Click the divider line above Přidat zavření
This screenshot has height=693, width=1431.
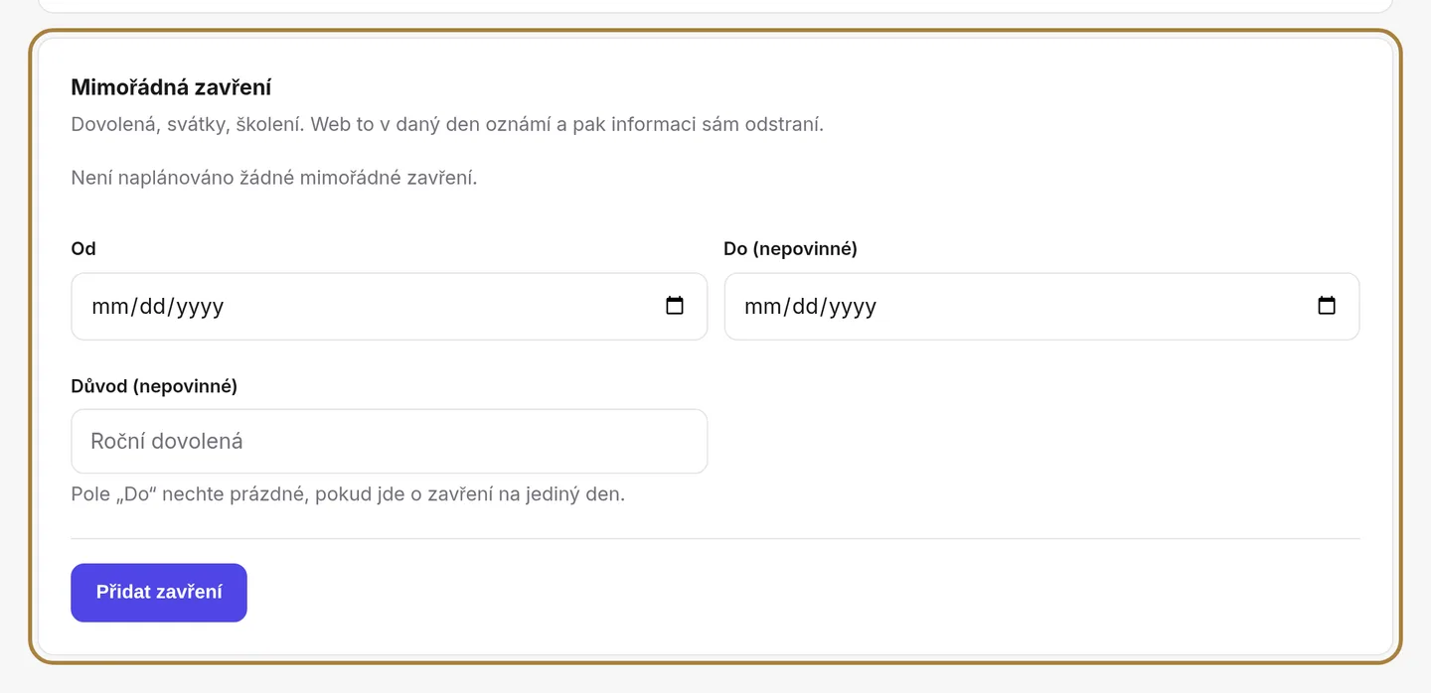pos(715,538)
